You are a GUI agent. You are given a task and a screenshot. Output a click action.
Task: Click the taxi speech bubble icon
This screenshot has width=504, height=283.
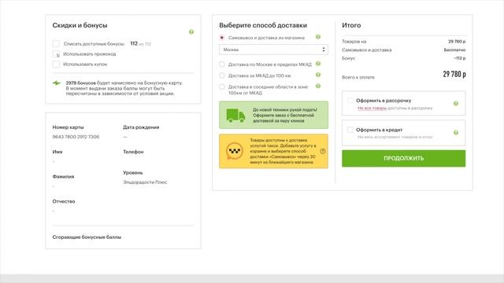click(x=235, y=151)
